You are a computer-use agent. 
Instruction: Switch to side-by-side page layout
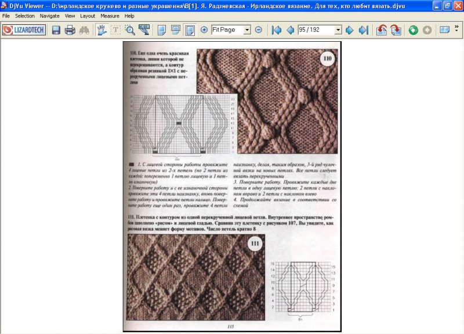(x=190, y=30)
